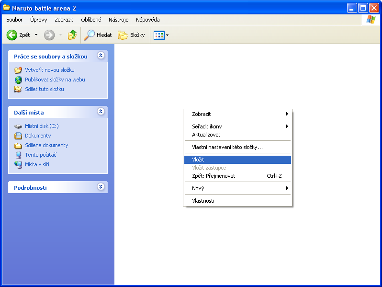The image size is (382, 287).
Task: Open the Dokumenty link
Action: point(38,136)
